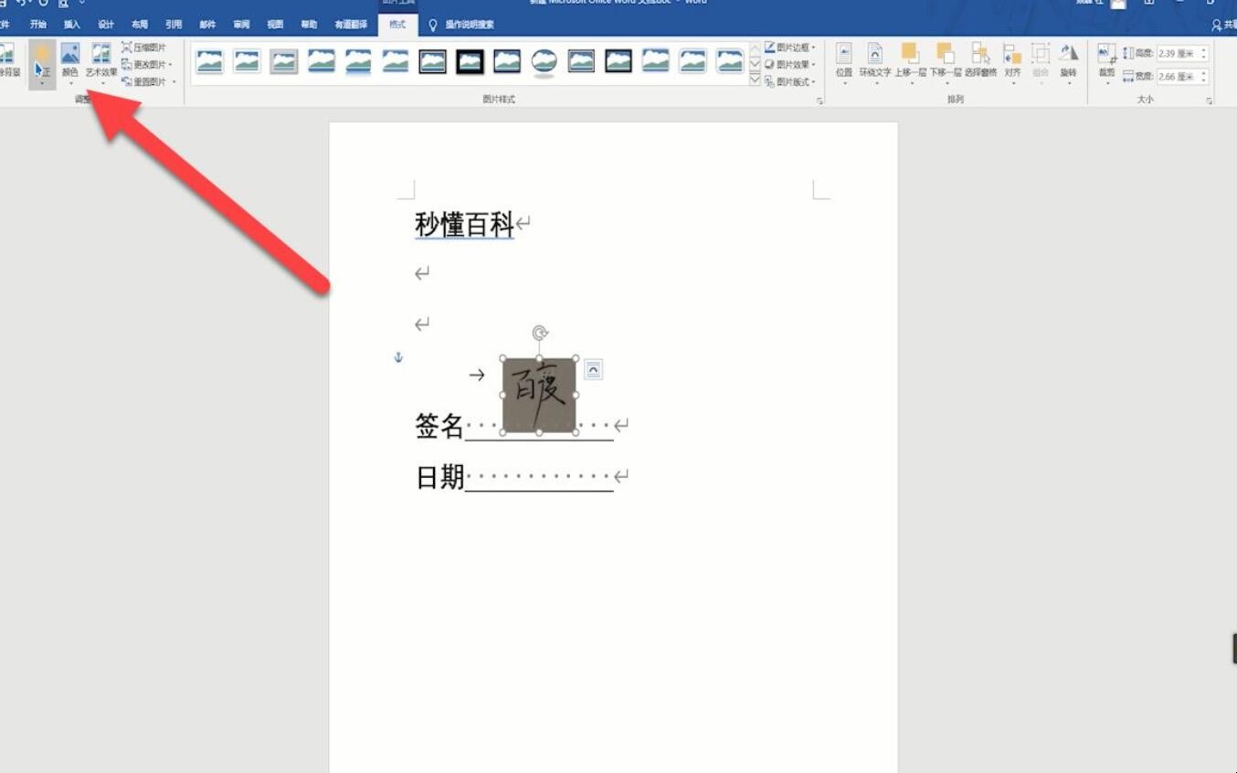Open the 图片效果 picture effects menu
The height and width of the screenshot is (773, 1237).
pos(790,65)
